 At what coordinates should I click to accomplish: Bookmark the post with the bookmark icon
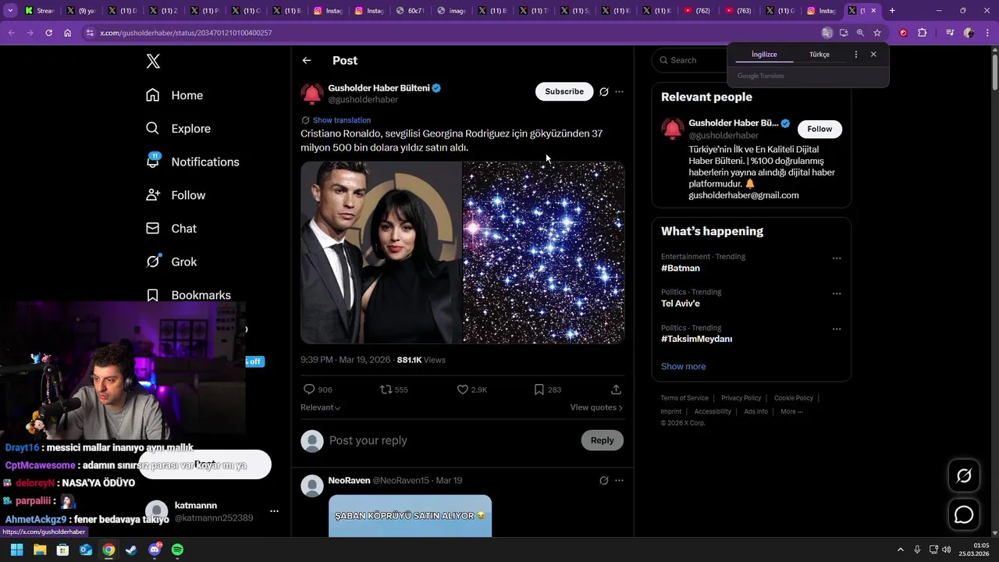click(539, 389)
